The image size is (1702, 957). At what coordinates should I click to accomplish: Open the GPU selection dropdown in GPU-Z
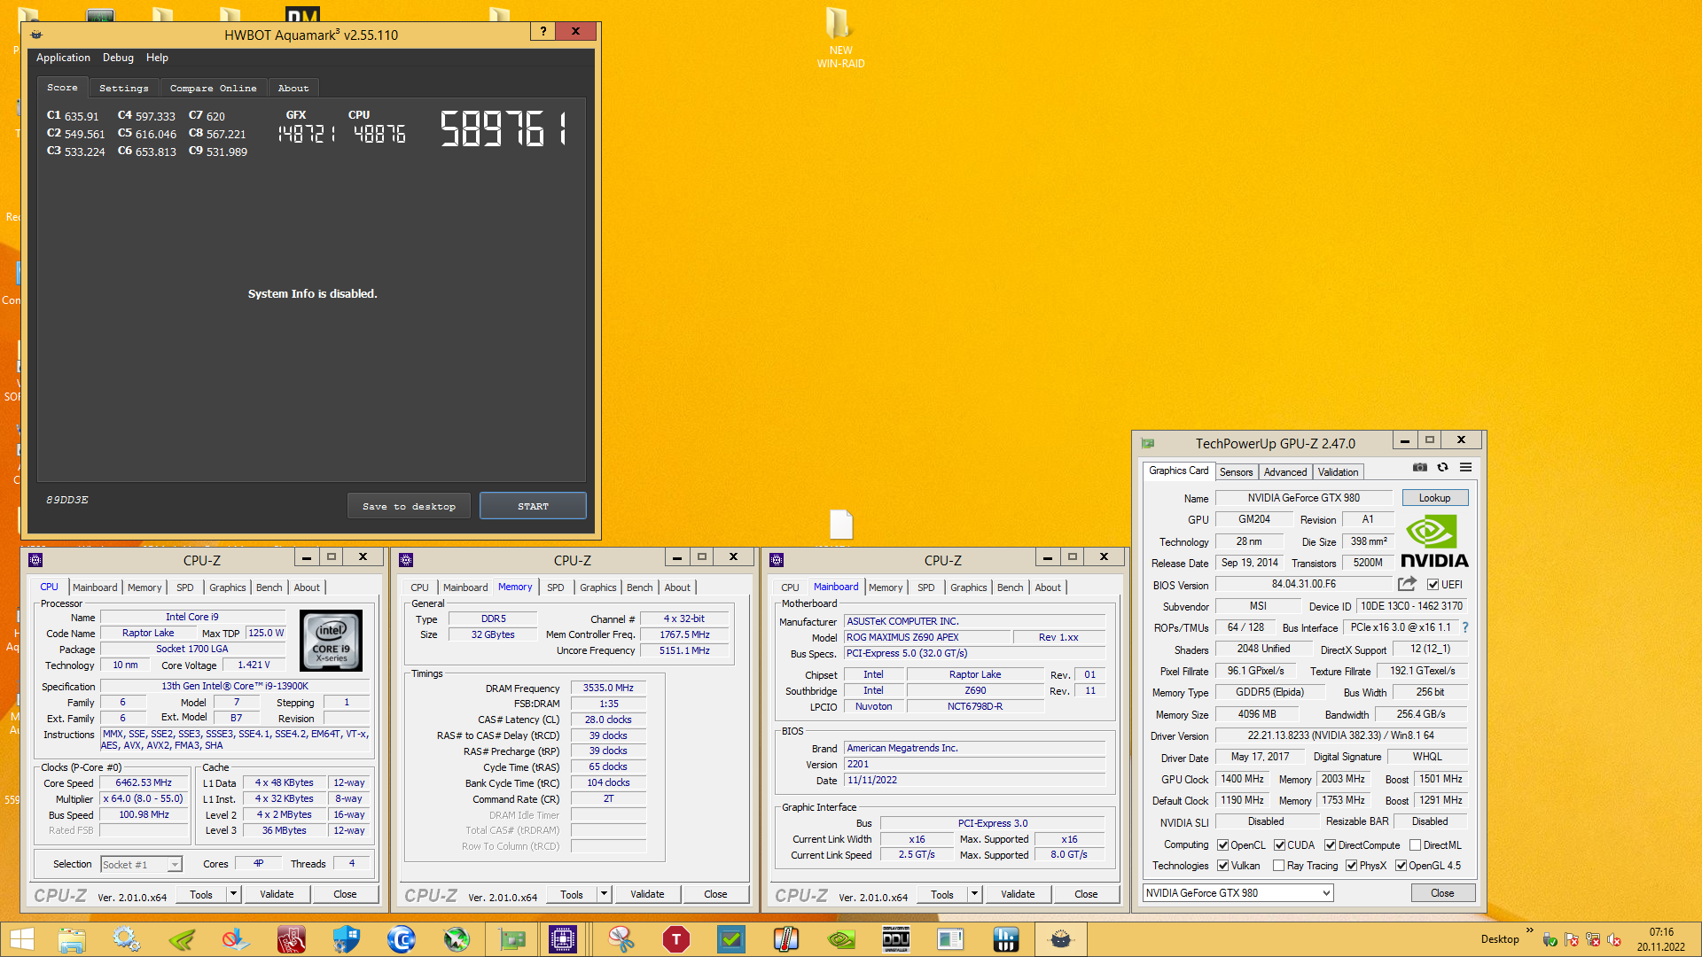pos(1238,893)
